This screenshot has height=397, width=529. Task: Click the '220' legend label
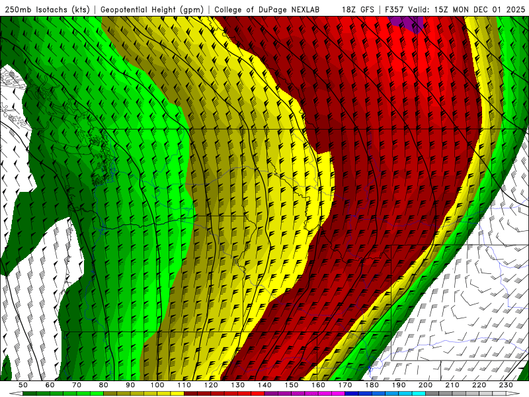coord(479,385)
